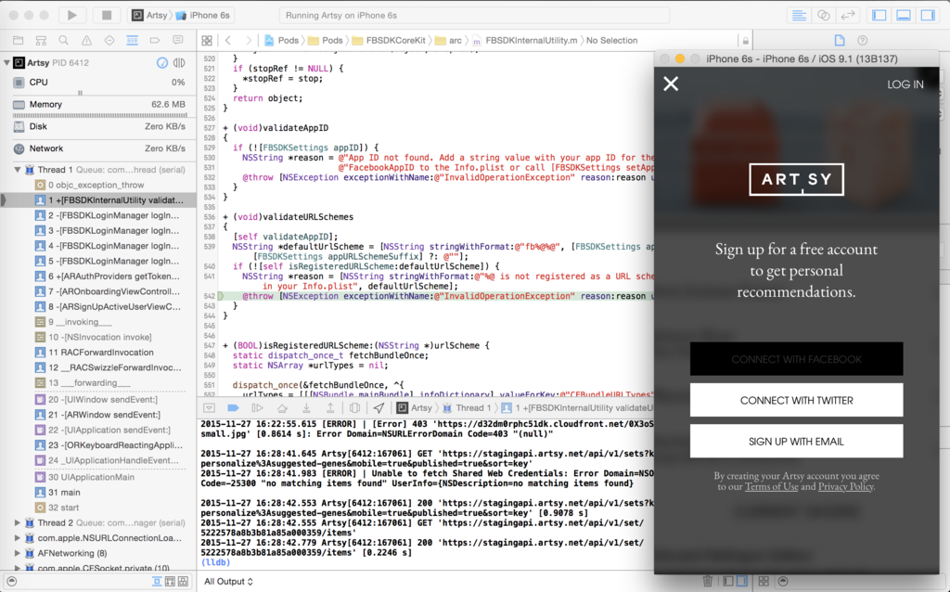This screenshot has width=950, height=592.
Task: Expand AFNetworking (8) thread group
Action: [x=18, y=553]
